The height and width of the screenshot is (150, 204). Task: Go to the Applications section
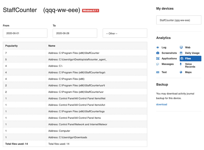169,59
